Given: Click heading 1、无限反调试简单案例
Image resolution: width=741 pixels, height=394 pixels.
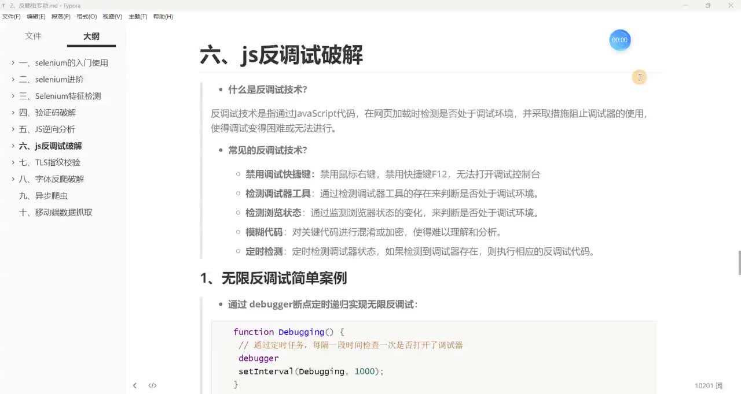Looking at the screenshot, I should [x=273, y=278].
